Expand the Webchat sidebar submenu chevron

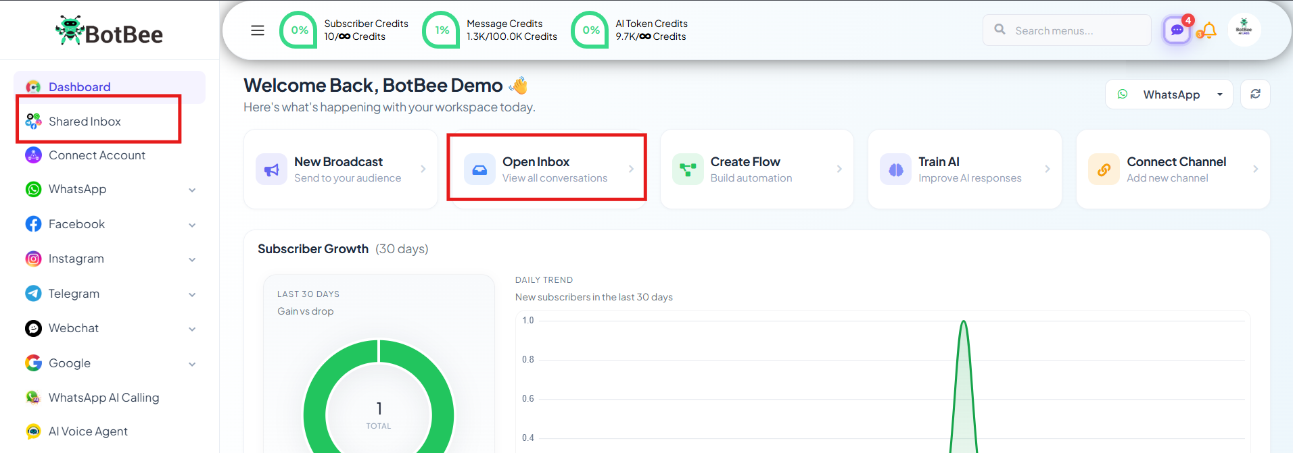click(x=192, y=329)
